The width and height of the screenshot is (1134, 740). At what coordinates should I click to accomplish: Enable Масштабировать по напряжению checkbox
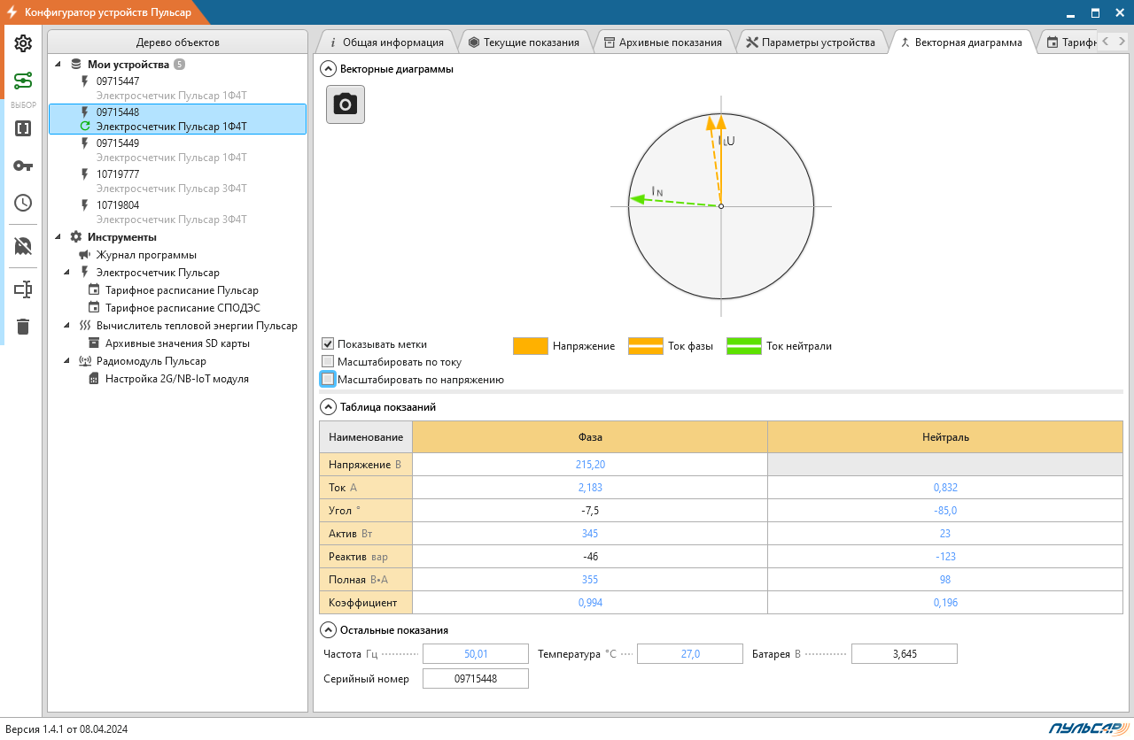pos(328,379)
